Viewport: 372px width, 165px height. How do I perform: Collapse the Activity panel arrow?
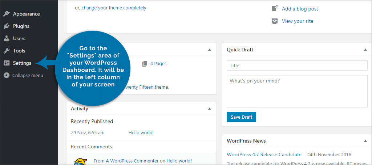[209, 109]
